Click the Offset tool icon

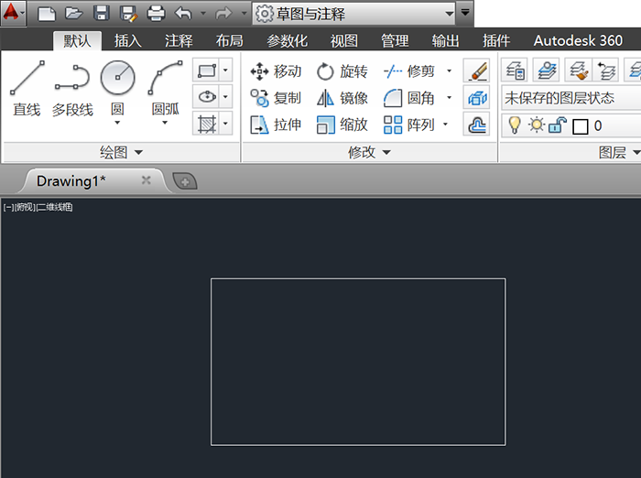tap(477, 124)
